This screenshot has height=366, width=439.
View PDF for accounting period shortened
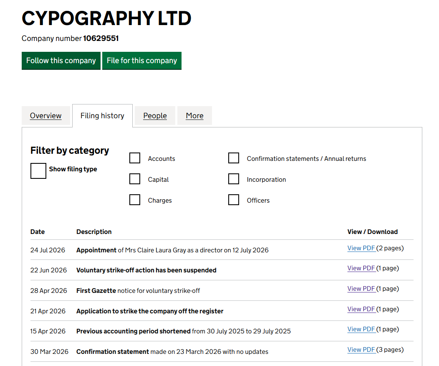click(x=361, y=329)
